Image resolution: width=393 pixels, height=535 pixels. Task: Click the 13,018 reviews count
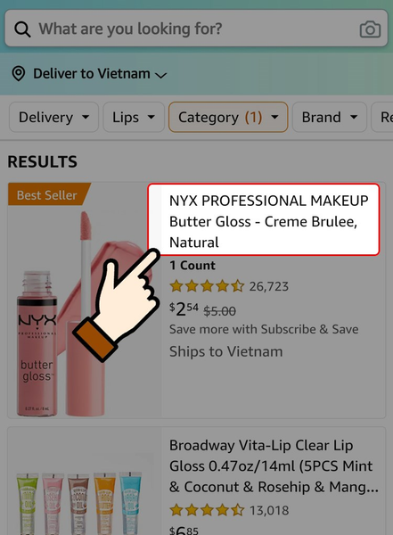tap(269, 510)
